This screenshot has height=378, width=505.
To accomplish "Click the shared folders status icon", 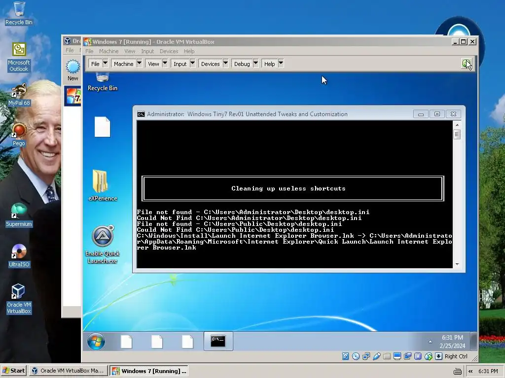I will 387,356.
